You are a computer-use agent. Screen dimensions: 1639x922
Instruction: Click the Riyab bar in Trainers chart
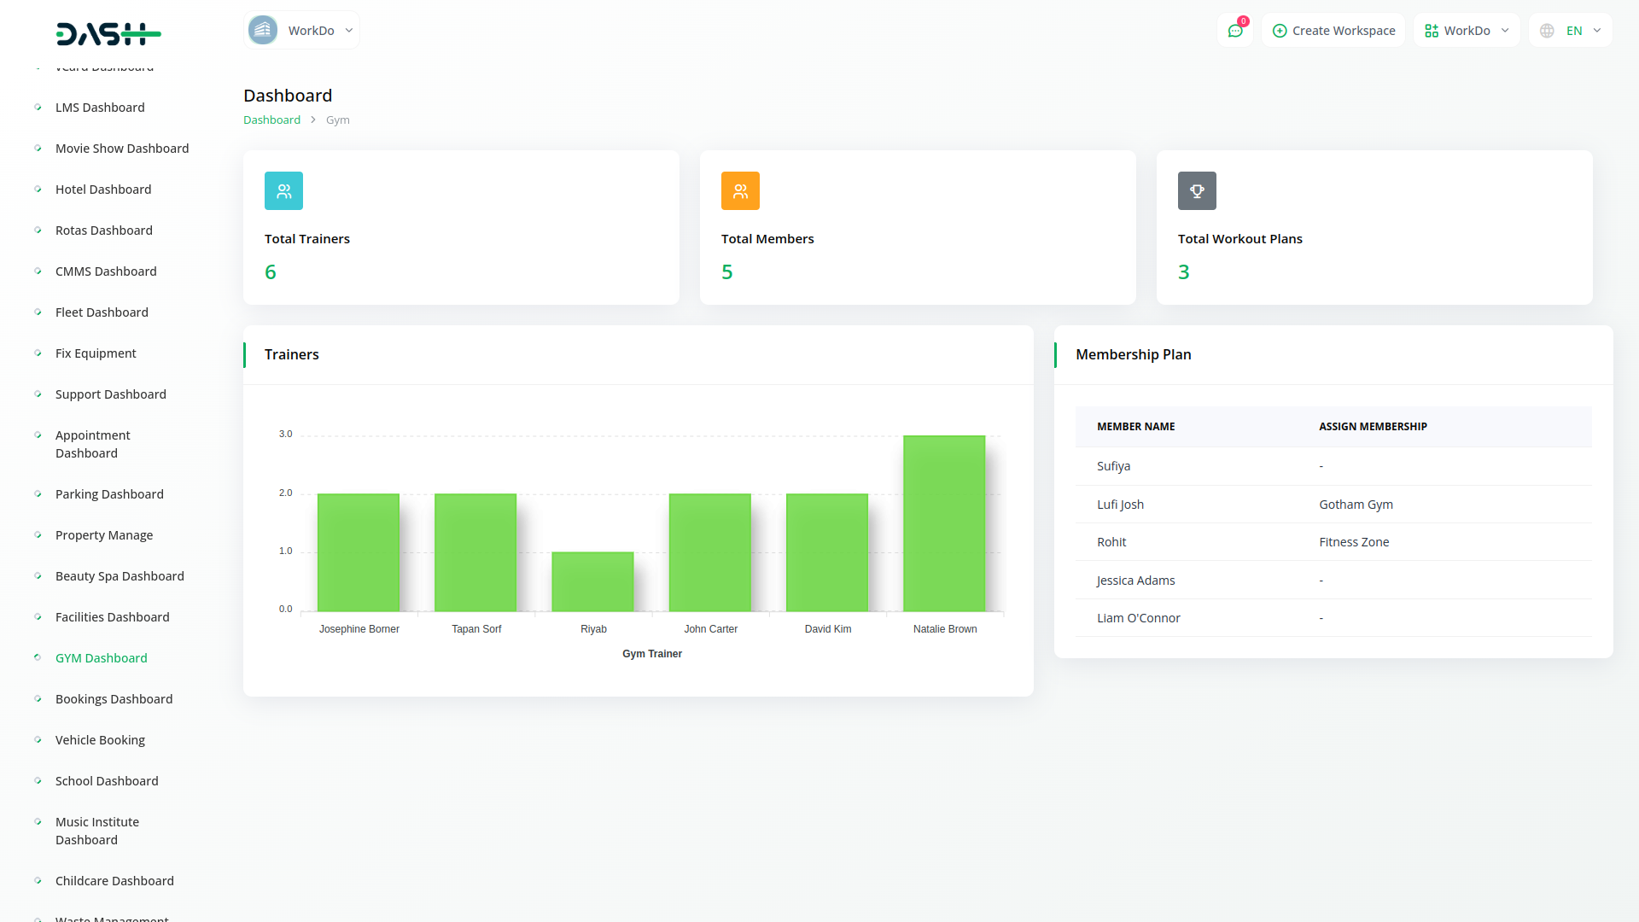(592, 581)
